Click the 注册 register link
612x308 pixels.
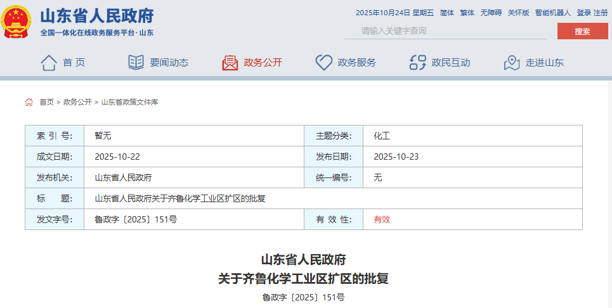(600, 13)
